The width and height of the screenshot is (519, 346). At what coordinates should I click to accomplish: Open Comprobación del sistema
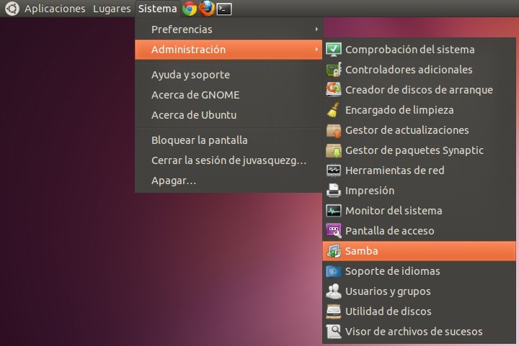pyautogui.click(x=419, y=50)
